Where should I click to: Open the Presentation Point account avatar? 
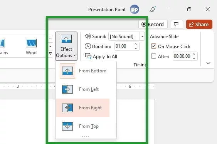[135, 9]
